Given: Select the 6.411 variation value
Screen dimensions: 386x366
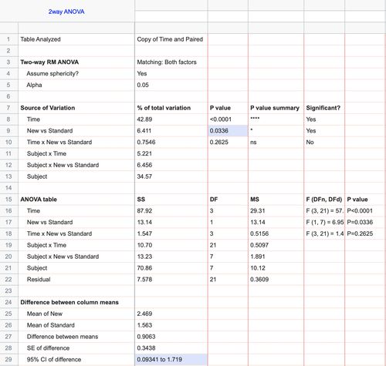Looking at the screenshot, I should click(x=171, y=131).
